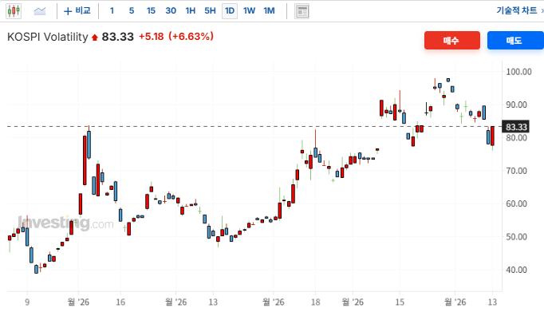Click the 15 date axis label

pos(400,302)
